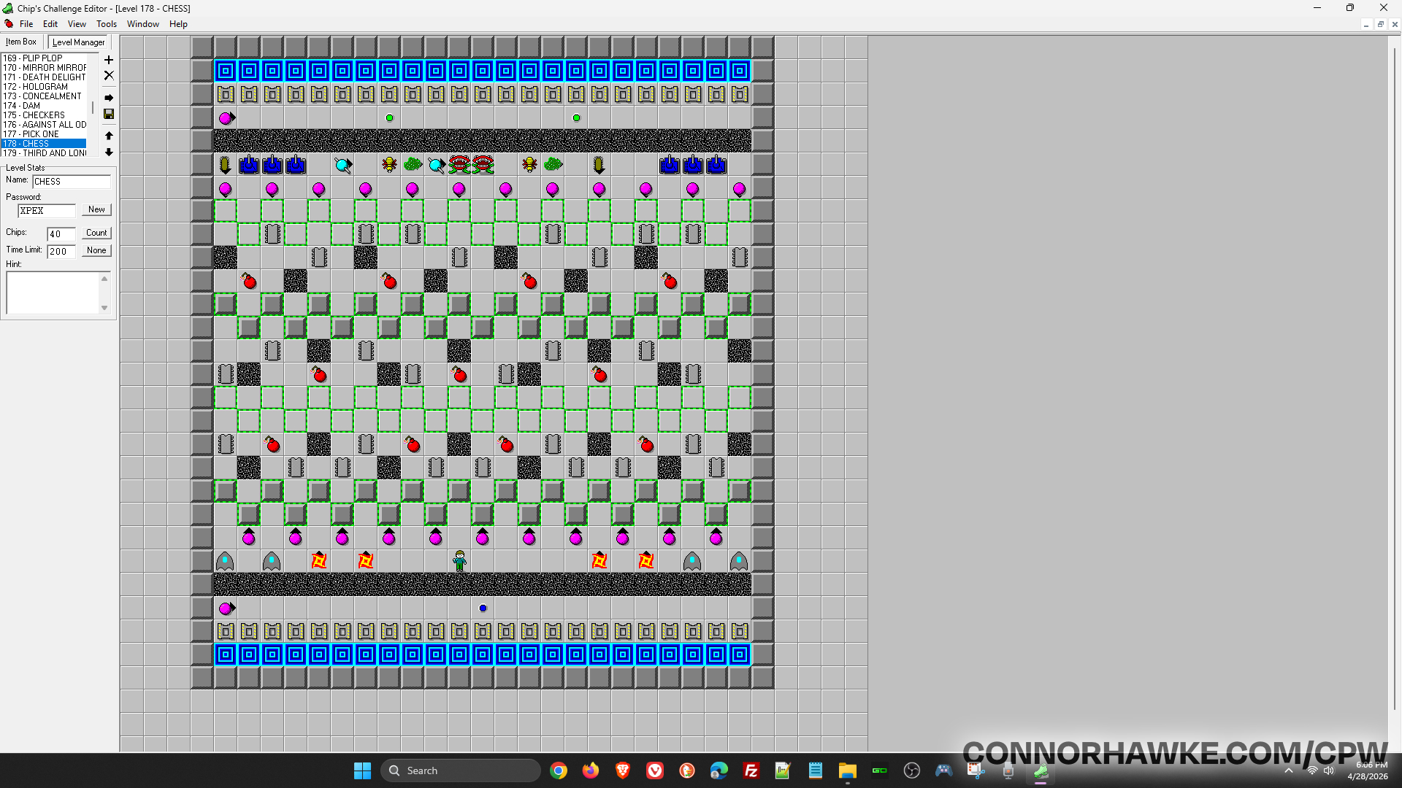Open FileZilla from the taskbar
This screenshot has height=788, width=1402.
pos(751,770)
